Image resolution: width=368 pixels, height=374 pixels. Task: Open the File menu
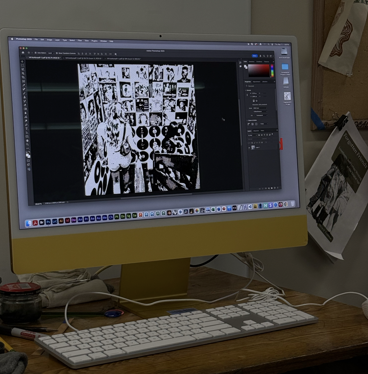click(x=36, y=39)
